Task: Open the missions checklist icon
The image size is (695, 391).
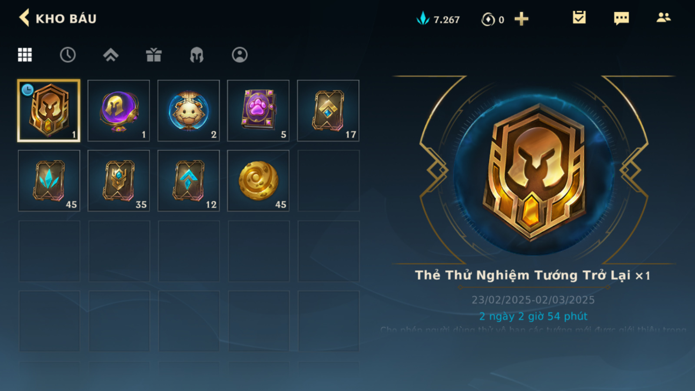Action: pos(579,18)
